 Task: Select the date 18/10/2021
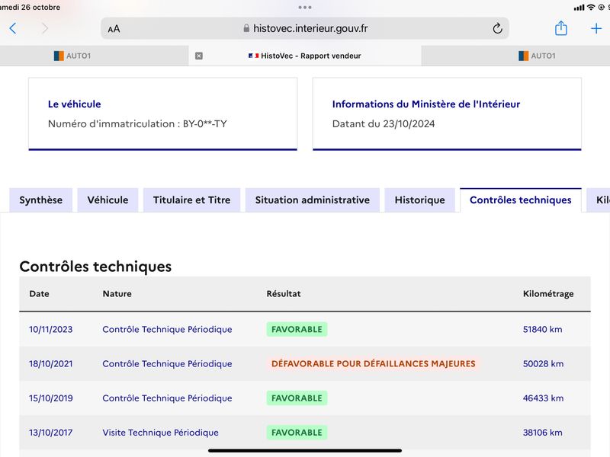[50, 364]
